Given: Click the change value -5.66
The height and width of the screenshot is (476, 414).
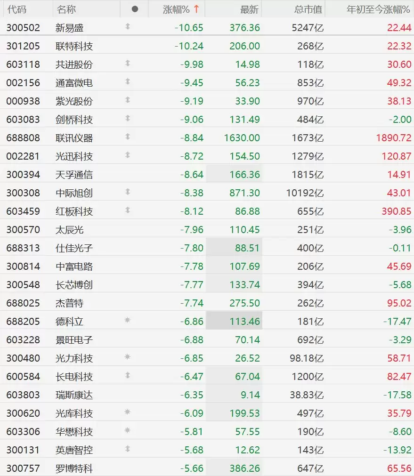Looking at the screenshot, I should point(192,468).
